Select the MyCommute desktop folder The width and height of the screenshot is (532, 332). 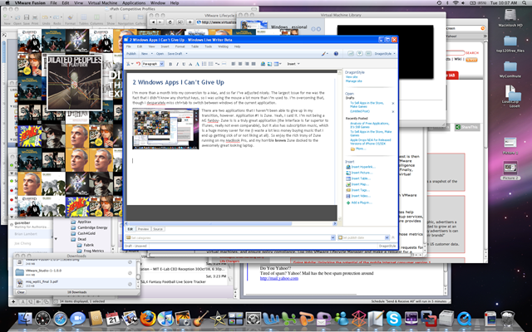pyautogui.click(x=510, y=70)
